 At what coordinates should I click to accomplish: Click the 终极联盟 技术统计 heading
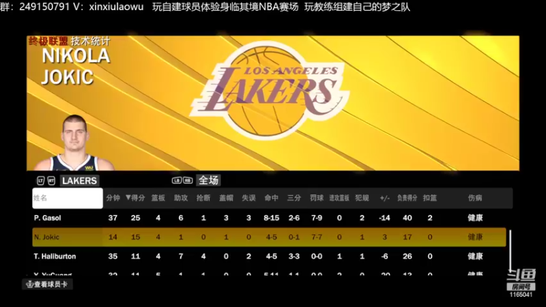coord(70,42)
